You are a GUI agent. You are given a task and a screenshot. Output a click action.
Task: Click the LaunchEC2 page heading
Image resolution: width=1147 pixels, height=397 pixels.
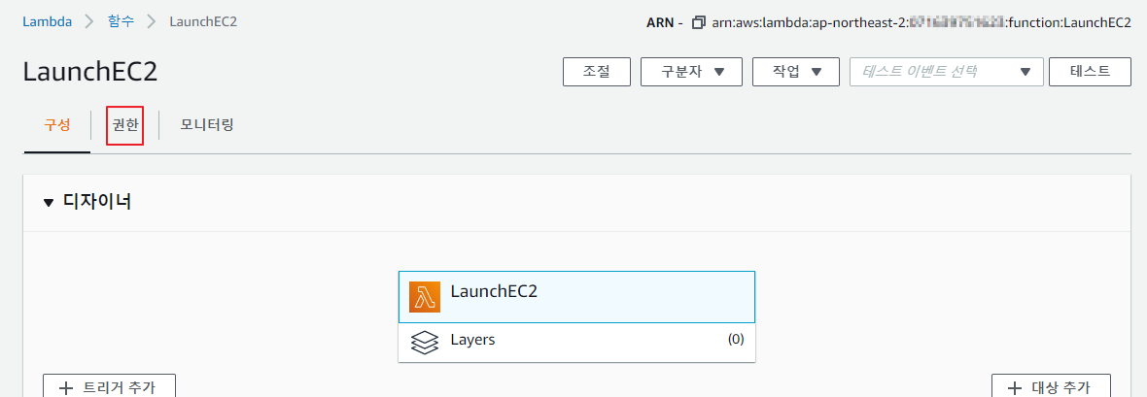(90, 73)
